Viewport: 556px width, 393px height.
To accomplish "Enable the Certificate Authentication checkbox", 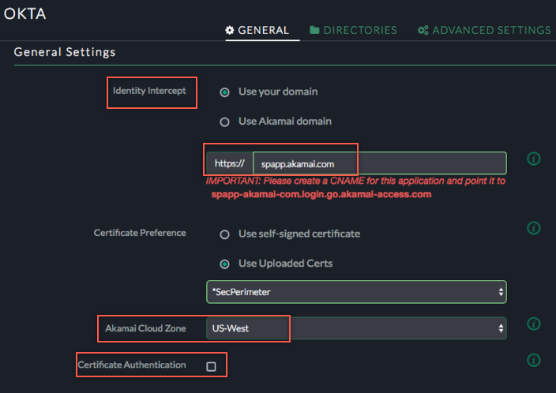I will coord(211,366).
